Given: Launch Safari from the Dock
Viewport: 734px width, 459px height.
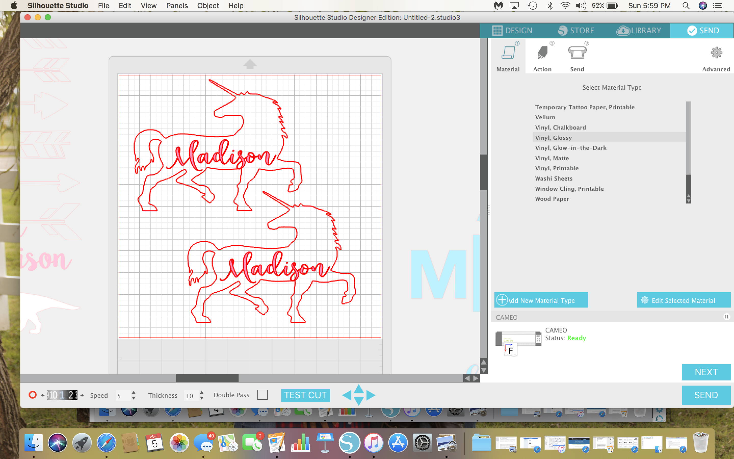Looking at the screenshot, I should pos(106,442).
